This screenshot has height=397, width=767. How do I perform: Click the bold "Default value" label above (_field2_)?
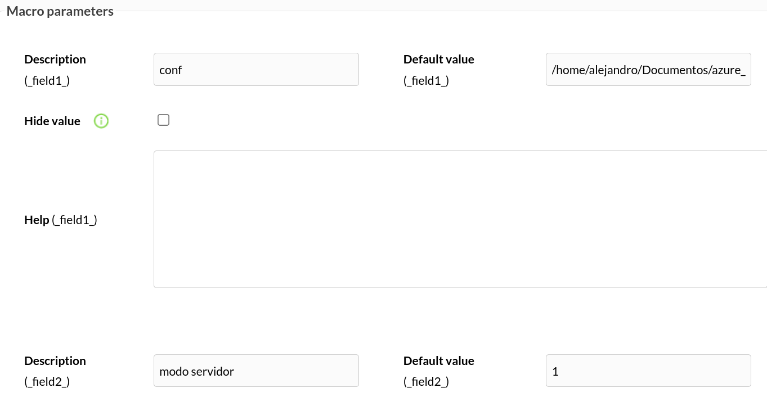pyautogui.click(x=439, y=361)
